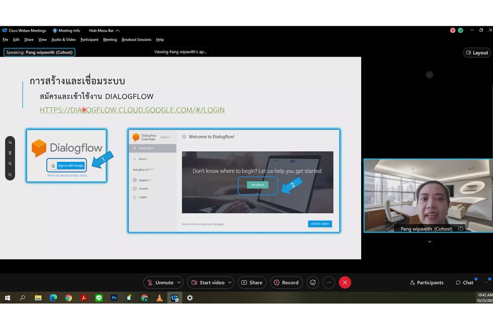Click Pang wipawith's video thumbnail
This screenshot has height=328, width=493.
[428, 195]
